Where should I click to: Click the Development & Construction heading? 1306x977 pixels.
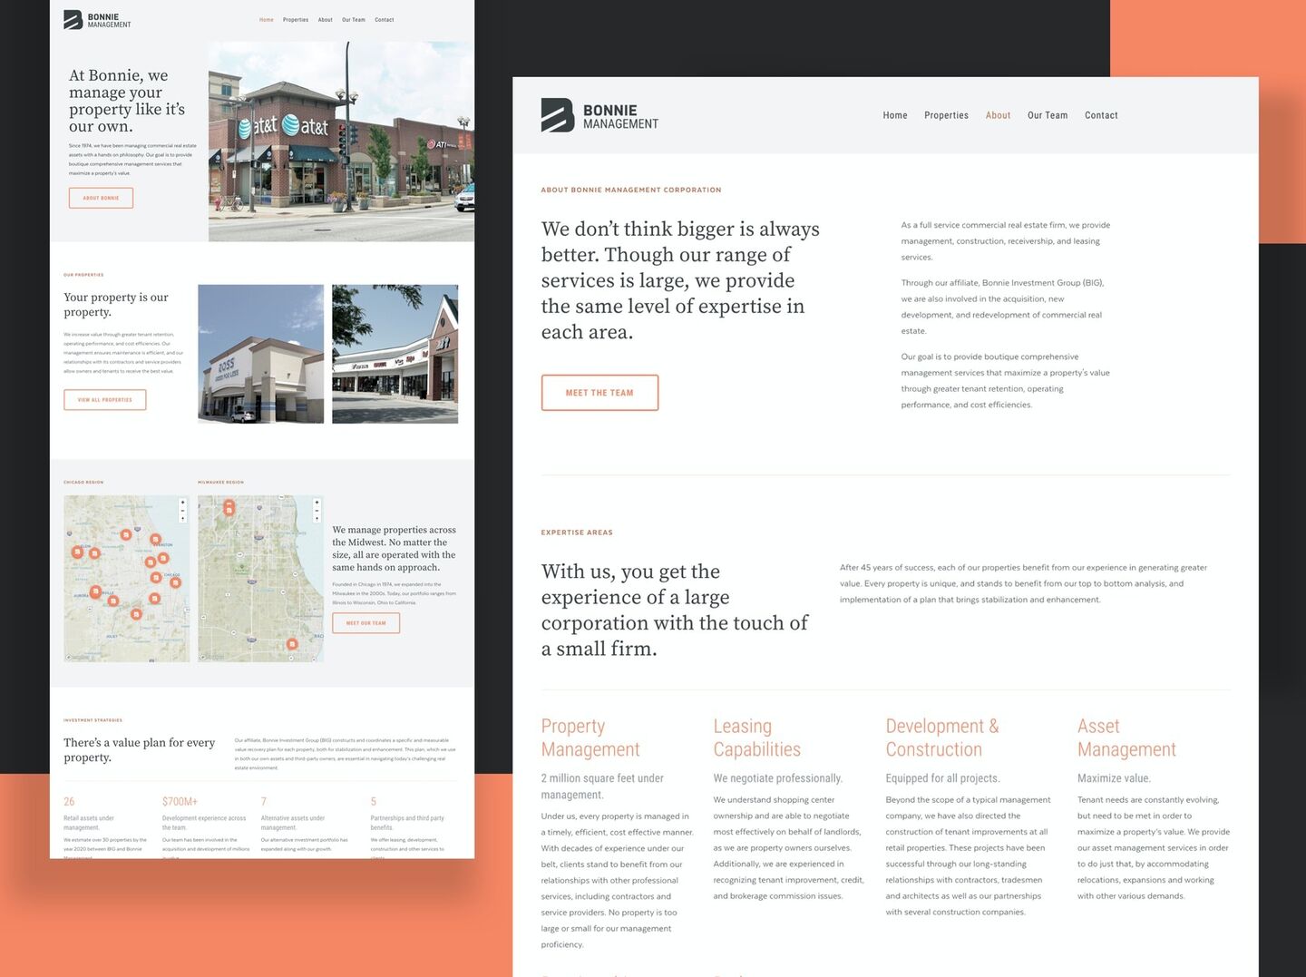(942, 738)
